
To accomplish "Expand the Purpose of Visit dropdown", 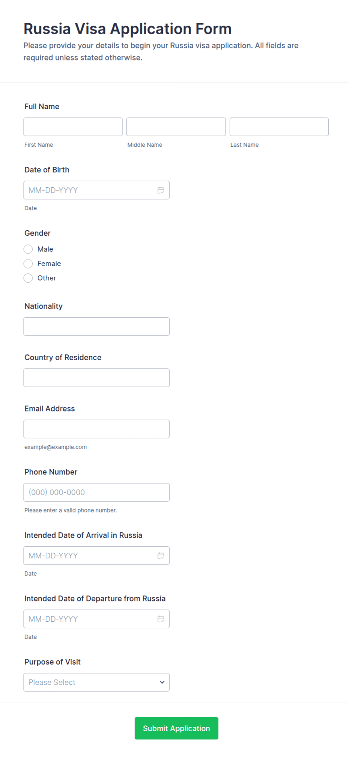I will coord(96,682).
